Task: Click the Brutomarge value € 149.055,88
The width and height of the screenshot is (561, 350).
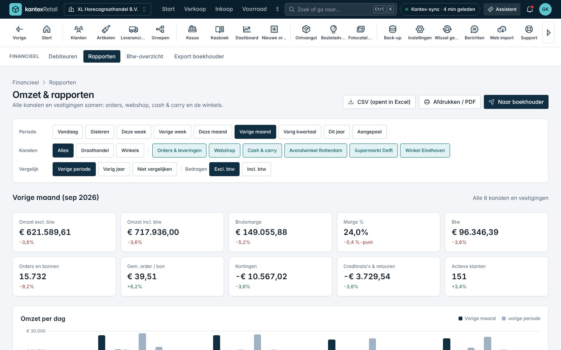Action: pos(261,232)
